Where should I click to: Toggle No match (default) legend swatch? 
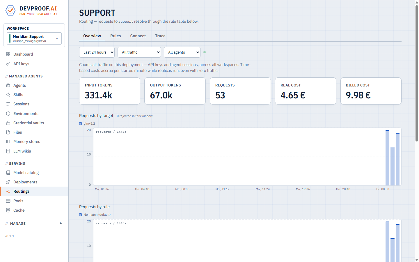click(x=81, y=215)
